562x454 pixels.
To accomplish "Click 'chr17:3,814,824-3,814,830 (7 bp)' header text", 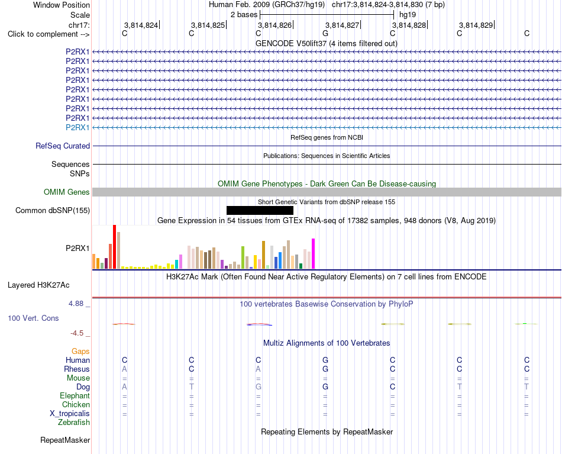I will tap(388, 5).
